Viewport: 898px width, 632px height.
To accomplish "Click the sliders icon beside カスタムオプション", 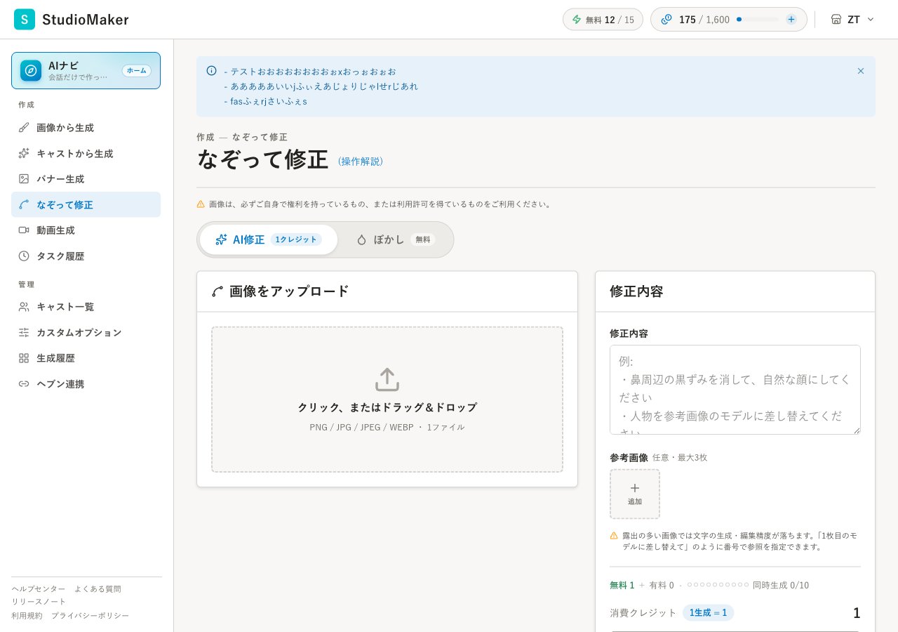I will pos(24,332).
